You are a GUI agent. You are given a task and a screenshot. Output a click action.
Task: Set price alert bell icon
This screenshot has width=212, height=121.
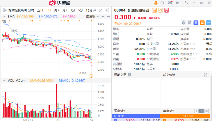pyautogui.click(x=183, y=23)
